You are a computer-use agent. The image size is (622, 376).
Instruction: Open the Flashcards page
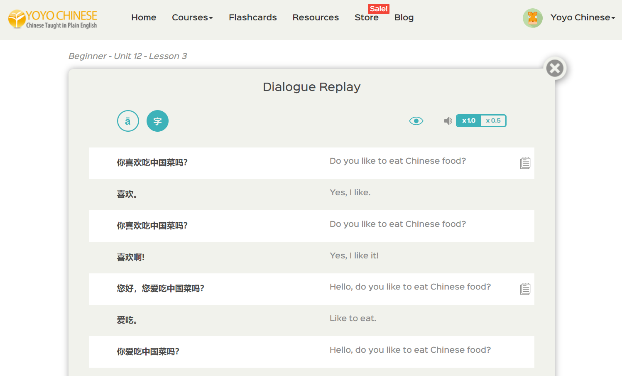coord(252,17)
